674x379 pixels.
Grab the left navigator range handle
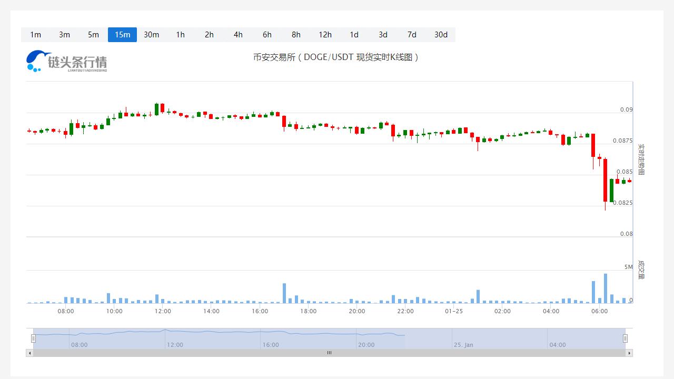pos(33,338)
